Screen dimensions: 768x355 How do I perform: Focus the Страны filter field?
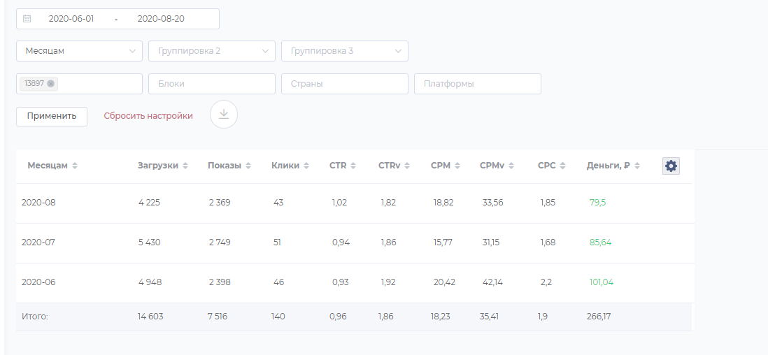coord(345,84)
